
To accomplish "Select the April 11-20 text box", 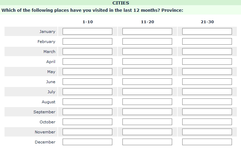I will pos(147,62).
